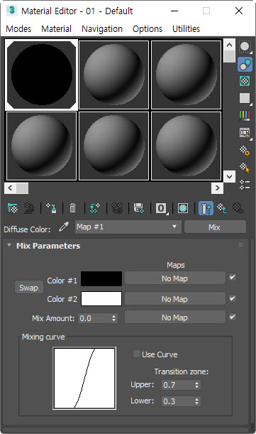Click the Make Material Copy icon
Viewport: 256px width, 434px height.
(x=95, y=208)
